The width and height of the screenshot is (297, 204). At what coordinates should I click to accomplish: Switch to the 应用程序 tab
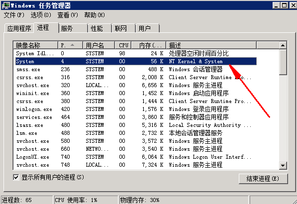[19, 28]
